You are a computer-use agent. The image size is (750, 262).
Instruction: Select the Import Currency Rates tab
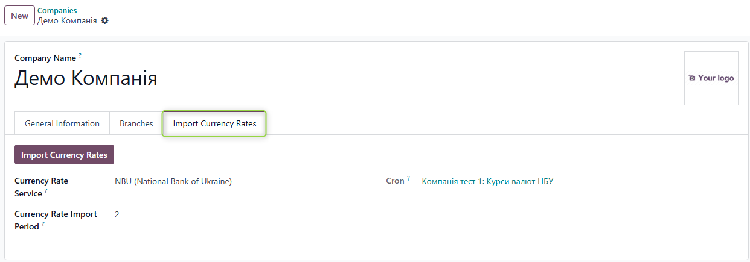(x=214, y=123)
